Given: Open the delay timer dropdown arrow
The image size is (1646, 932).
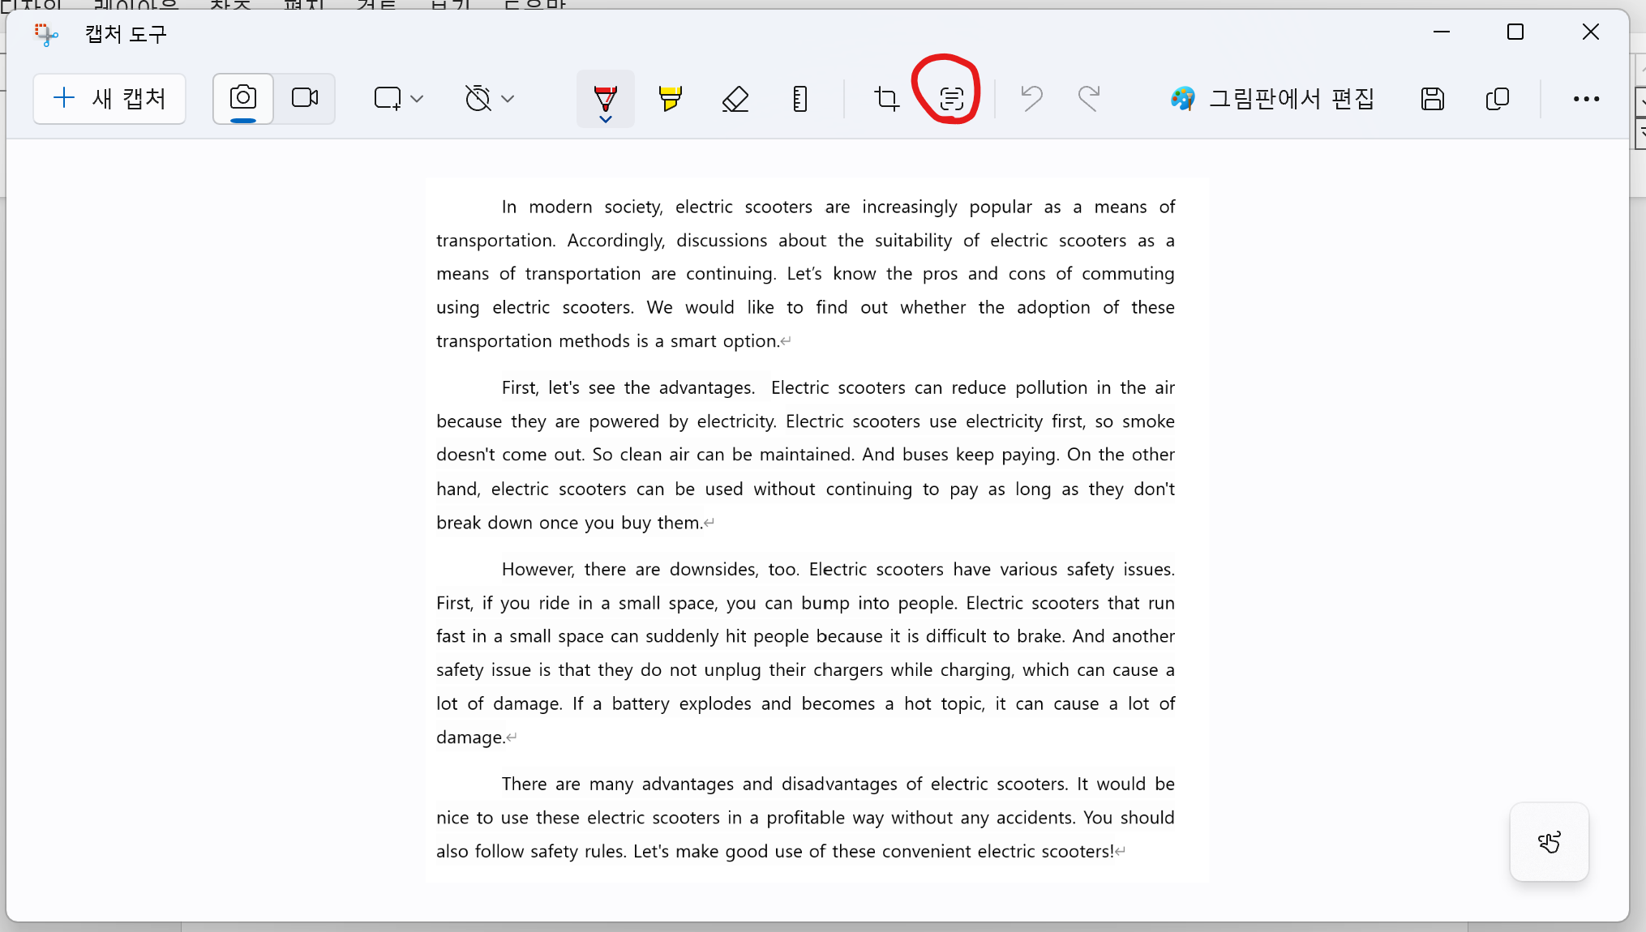Looking at the screenshot, I should (508, 99).
